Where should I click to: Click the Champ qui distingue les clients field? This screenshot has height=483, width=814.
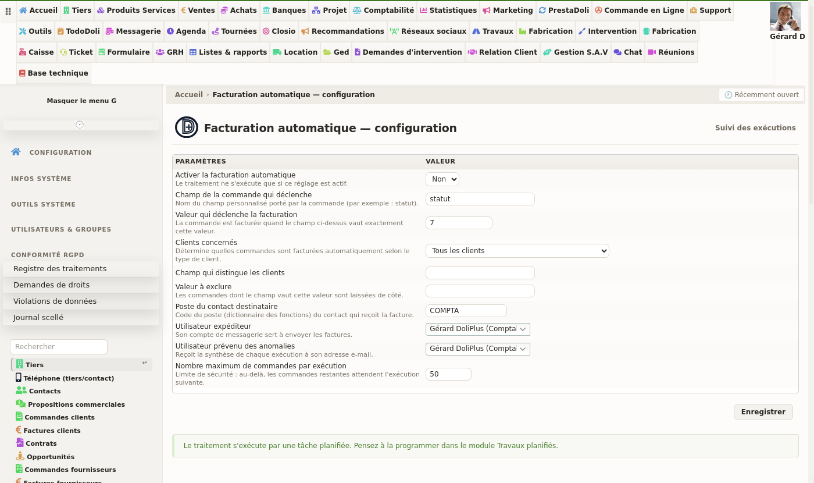pyautogui.click(x=480, y=273)
